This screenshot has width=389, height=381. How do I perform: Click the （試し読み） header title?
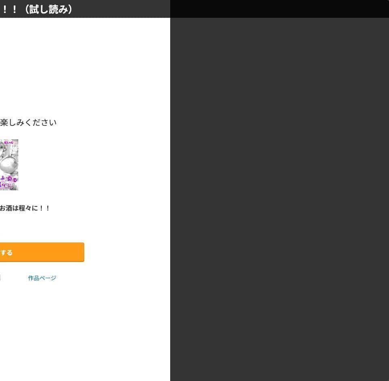pyautogui.click(x=49, y=9)
